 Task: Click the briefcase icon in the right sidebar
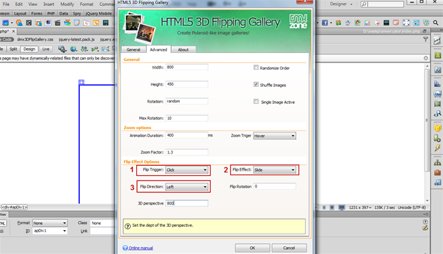(438, 173)
